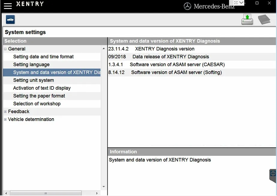The height and width of the screenshot is (196, 277).
Task: Click the Information text about XENTRY Diagnosis
Action: click(160, 160)
